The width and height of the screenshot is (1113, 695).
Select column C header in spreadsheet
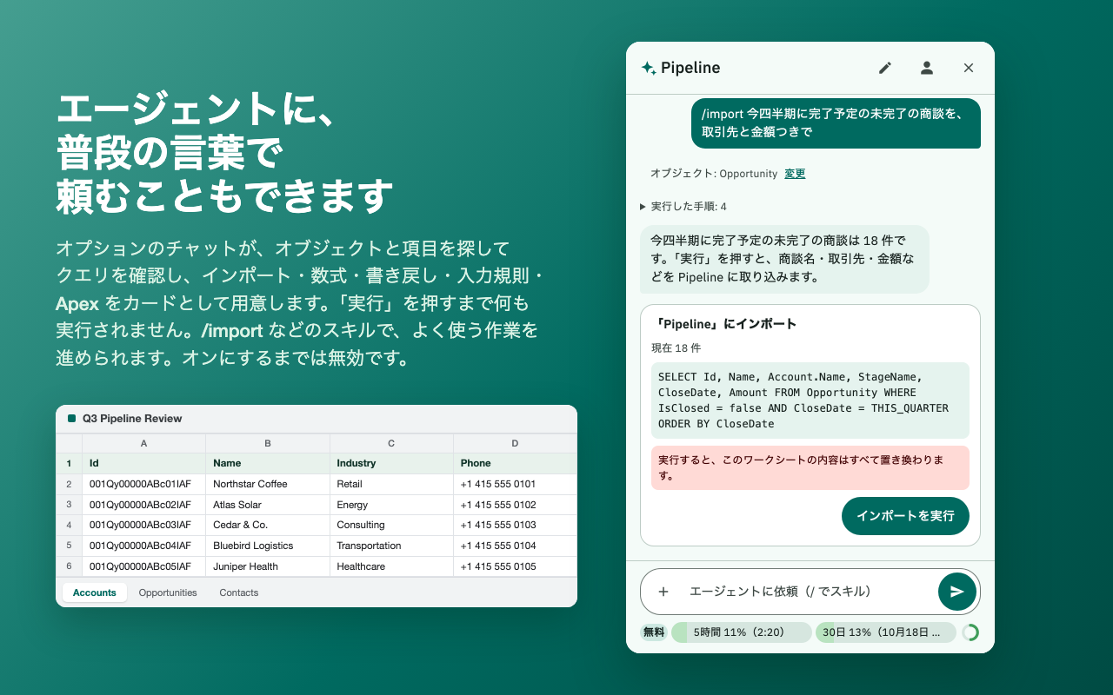pyautogui.click(x=391, y=443)
